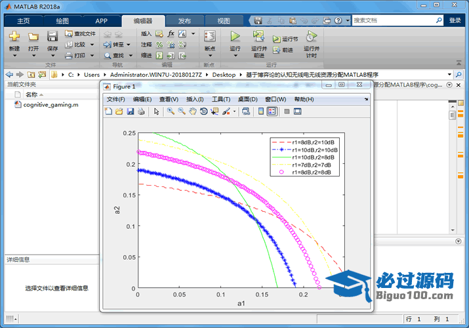Expand the New file dropdown arrow
Viewport: 469px width, 328px height.
[x=14, y=56]
